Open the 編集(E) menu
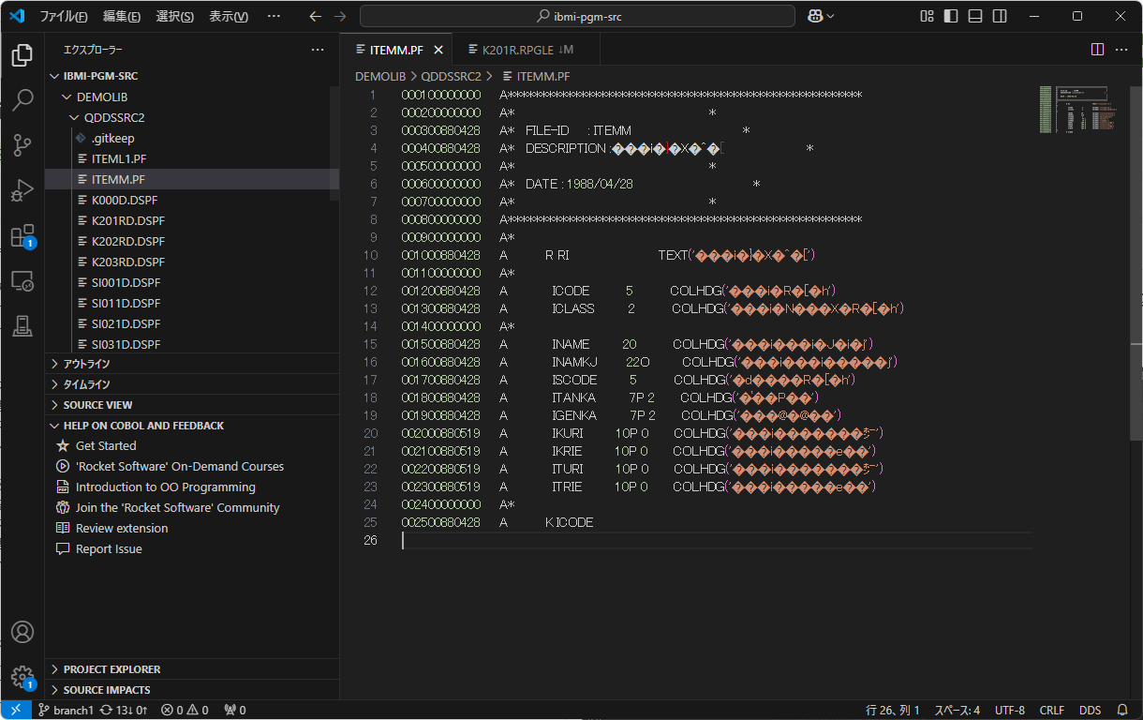The height and width of the screenshot is (720, 1143). pyautogui.click(x=122, y=16)
